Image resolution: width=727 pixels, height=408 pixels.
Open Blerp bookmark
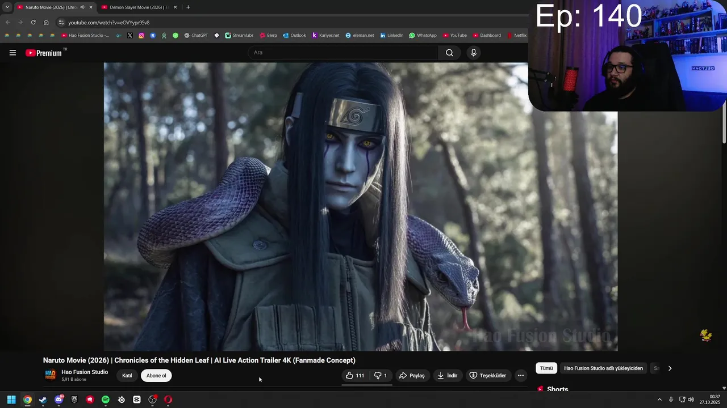point(268,35)
